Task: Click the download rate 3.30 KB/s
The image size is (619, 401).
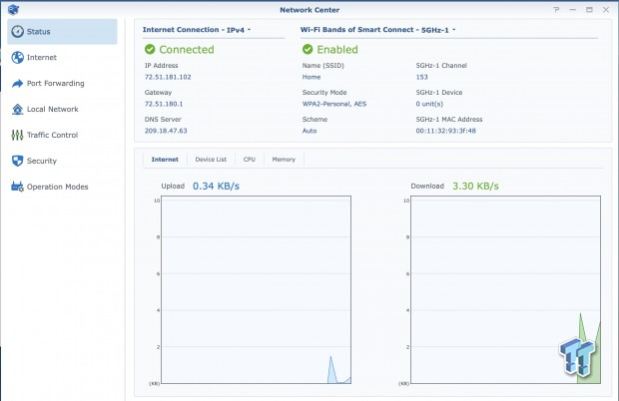Action: point(475,187)
